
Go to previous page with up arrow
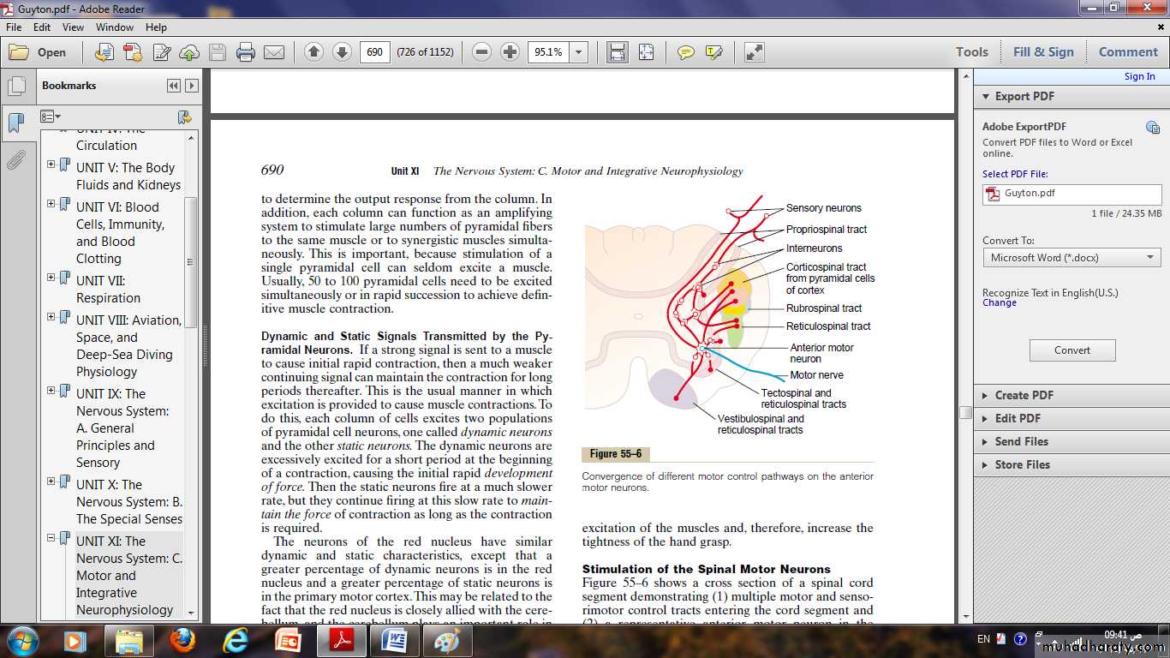coord(313,52)
